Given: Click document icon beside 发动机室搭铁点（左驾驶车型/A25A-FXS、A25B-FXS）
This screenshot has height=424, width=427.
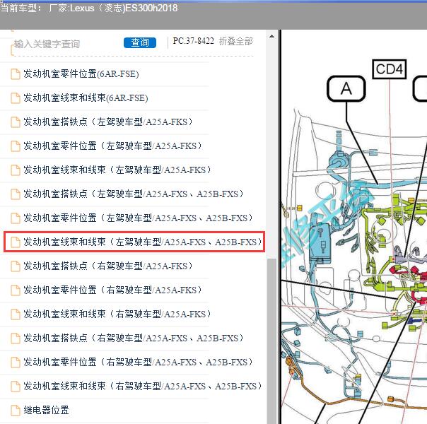Looking at the screenshot, I should pyautogui.click(x=16, y=194).
